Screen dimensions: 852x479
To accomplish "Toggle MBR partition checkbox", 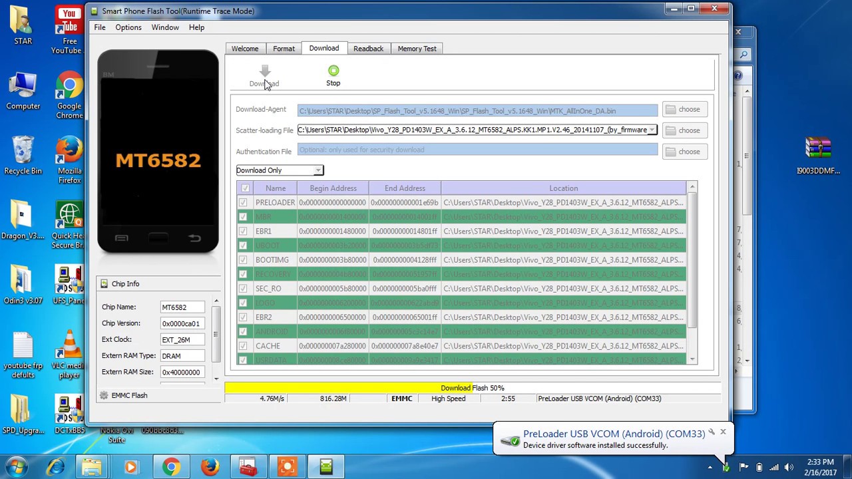I will coord(243,217).
